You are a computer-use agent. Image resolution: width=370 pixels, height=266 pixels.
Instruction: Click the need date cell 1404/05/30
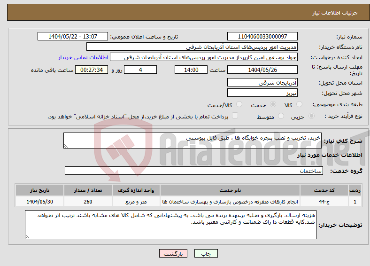point(39,202)
